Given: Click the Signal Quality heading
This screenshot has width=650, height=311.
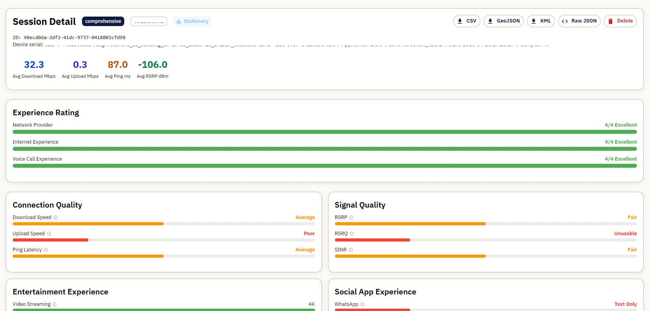Looking at the screenshot, I should 360,205.
